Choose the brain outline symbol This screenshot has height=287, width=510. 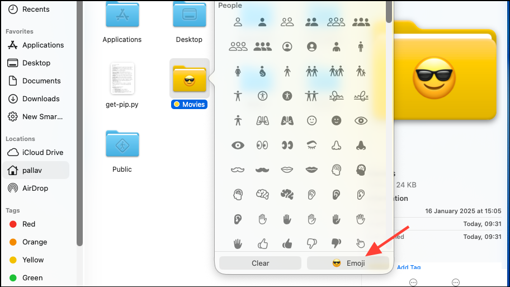(x=262, y=194)
